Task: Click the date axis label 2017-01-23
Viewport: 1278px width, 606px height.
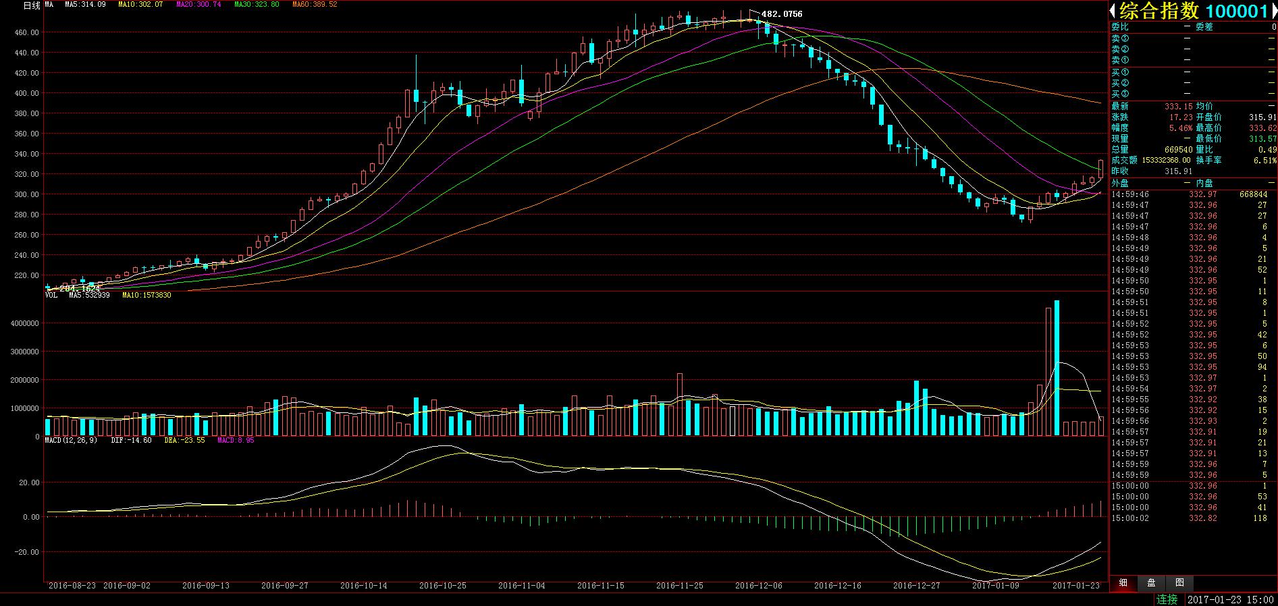Action: 1076,586
